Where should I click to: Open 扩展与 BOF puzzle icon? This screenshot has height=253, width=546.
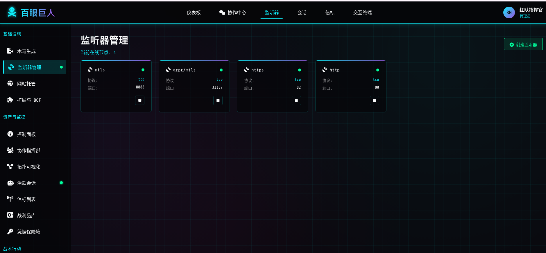(x=10, y=100)
